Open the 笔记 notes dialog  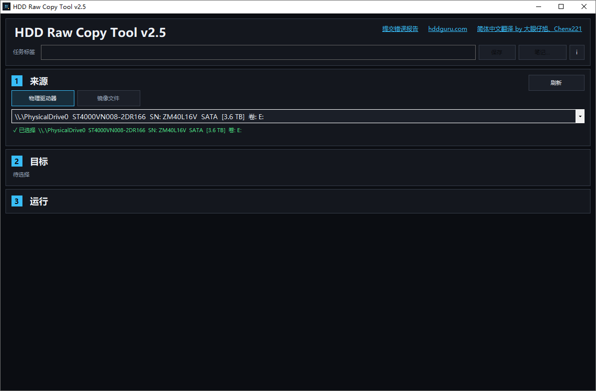pyautogui.click(x=542, y=52)
